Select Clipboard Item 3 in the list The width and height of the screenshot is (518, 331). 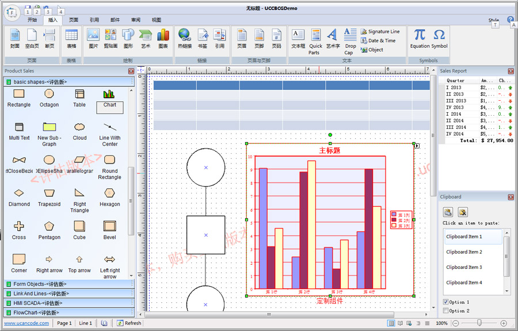pyautogui.click(x=464, y=267)
